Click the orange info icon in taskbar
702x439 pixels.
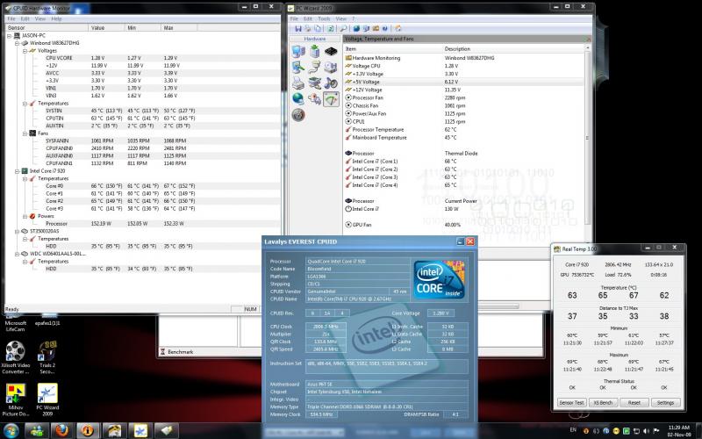(x=89, y=430)
